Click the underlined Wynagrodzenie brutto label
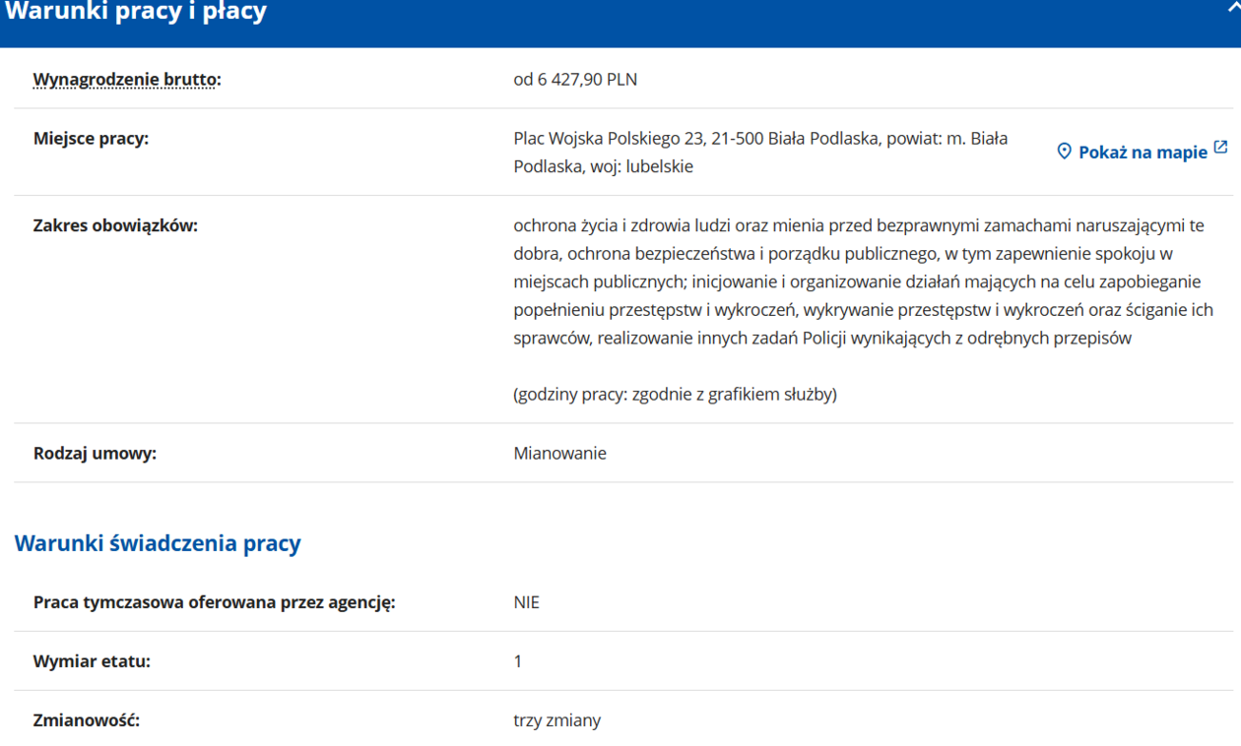The height and width of the screenshot is (746, 1241). (127, 80)
